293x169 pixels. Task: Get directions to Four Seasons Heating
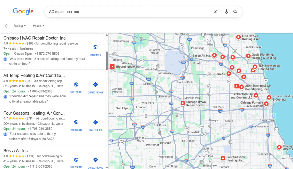click(95, 122)
